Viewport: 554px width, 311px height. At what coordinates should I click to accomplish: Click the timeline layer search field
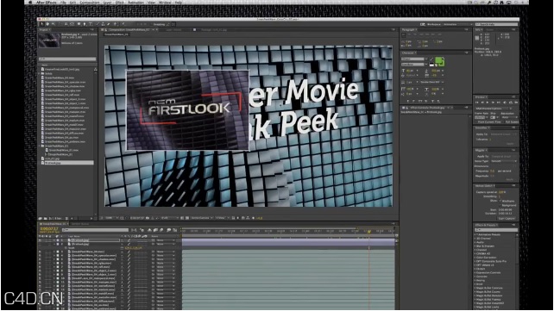click(x=95, y=230)
